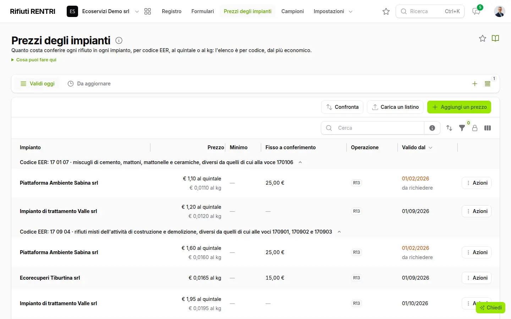The width and height of the screenshot is (511, 319).
Task: Click the favorites star in top bar
Action: 386,11
